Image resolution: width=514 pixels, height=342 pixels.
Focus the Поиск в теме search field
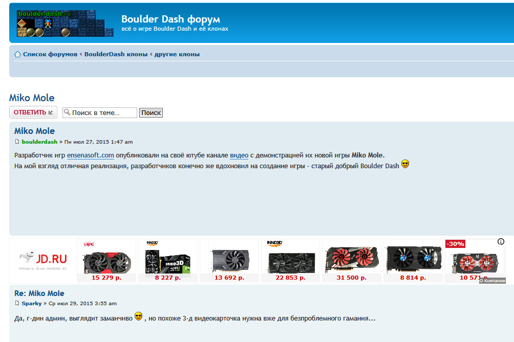pos(100,112)
